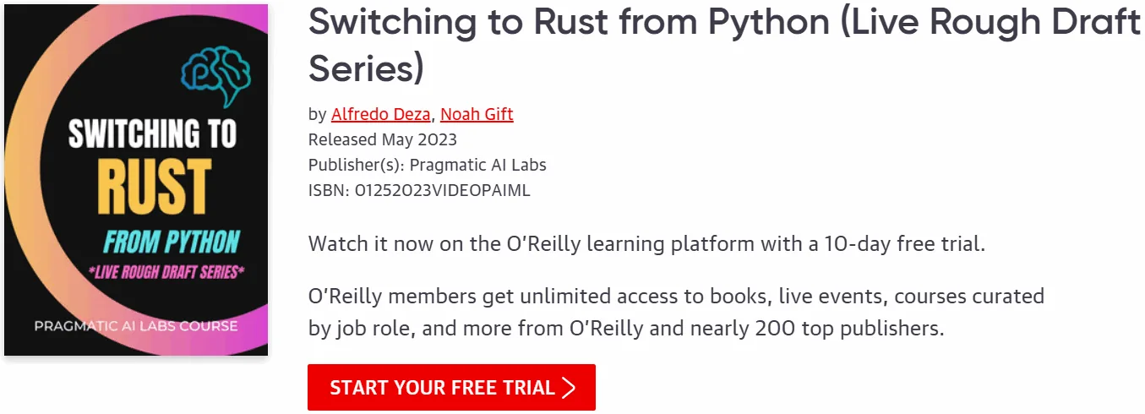Open Noah Gift author link
The width and height of the screenshot is (1145, 414).
tap(477, 114)
